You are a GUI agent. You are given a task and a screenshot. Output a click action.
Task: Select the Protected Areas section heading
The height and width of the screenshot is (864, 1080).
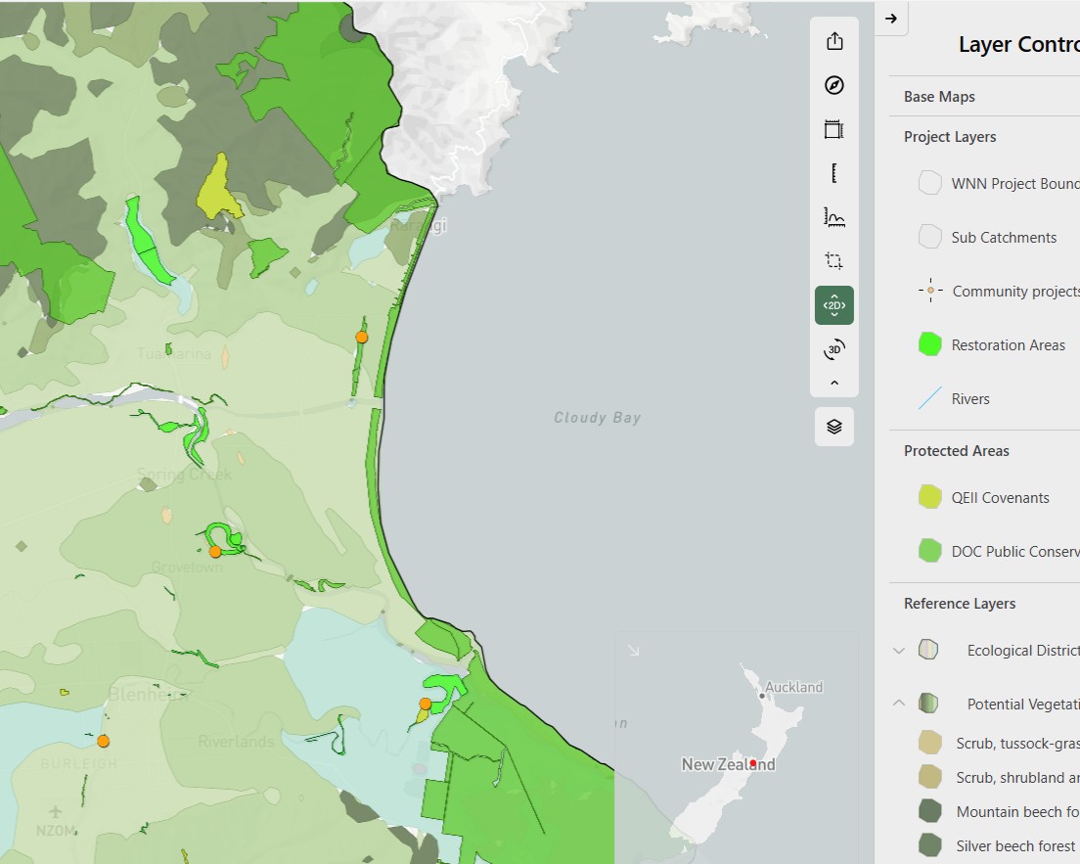coord(956,451)
